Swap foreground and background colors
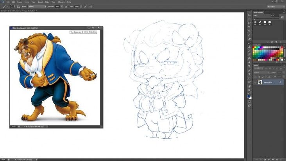The width and height of the screenshot is (286, 161). tap(250, 93)
